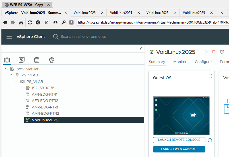Open the Monitor tab

pos(180,62)
